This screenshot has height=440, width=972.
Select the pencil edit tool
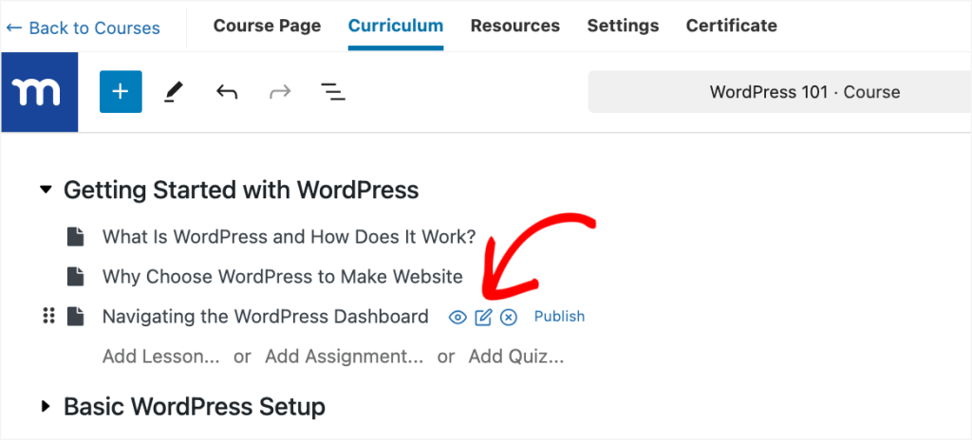click(x=173, y=92)
